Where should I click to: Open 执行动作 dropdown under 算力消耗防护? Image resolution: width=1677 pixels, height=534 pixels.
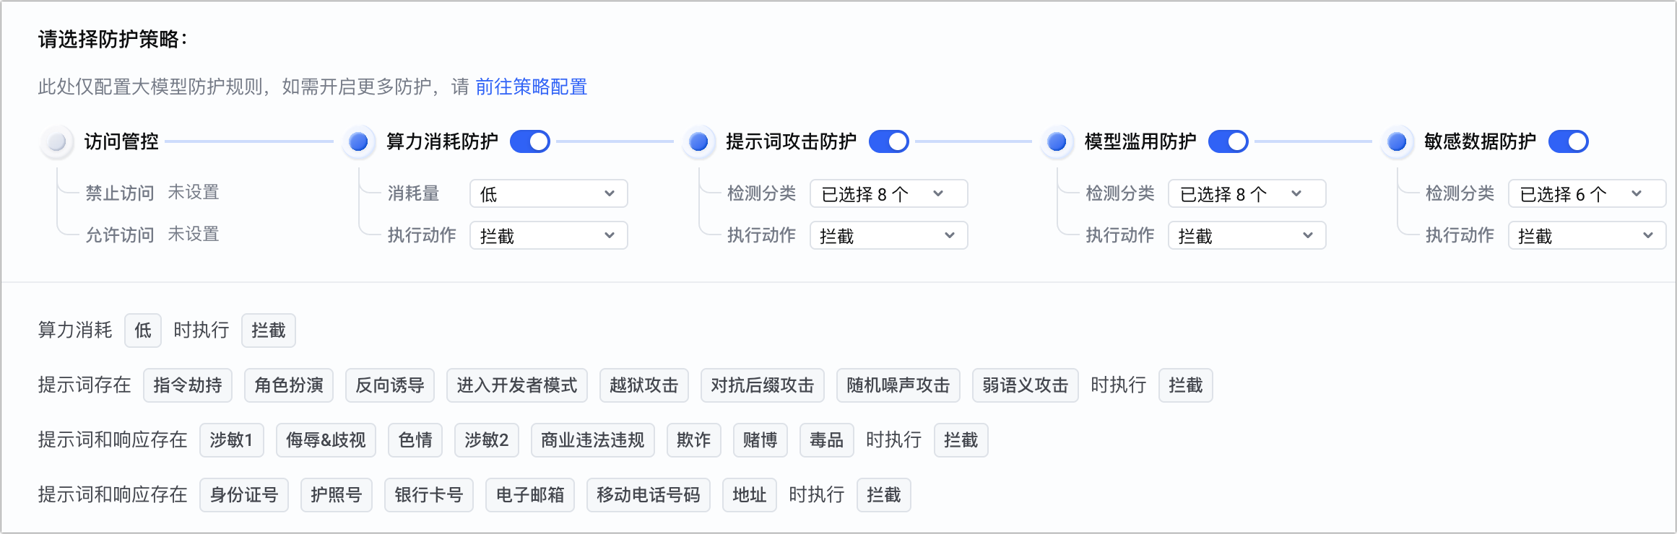click(x=548, y=235)
